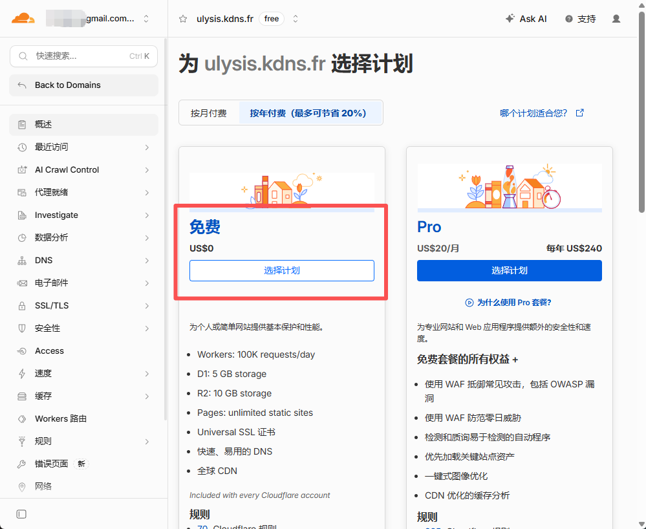
Task: Open 哪个计划适合您 link
Action: (x=542, y=113)
